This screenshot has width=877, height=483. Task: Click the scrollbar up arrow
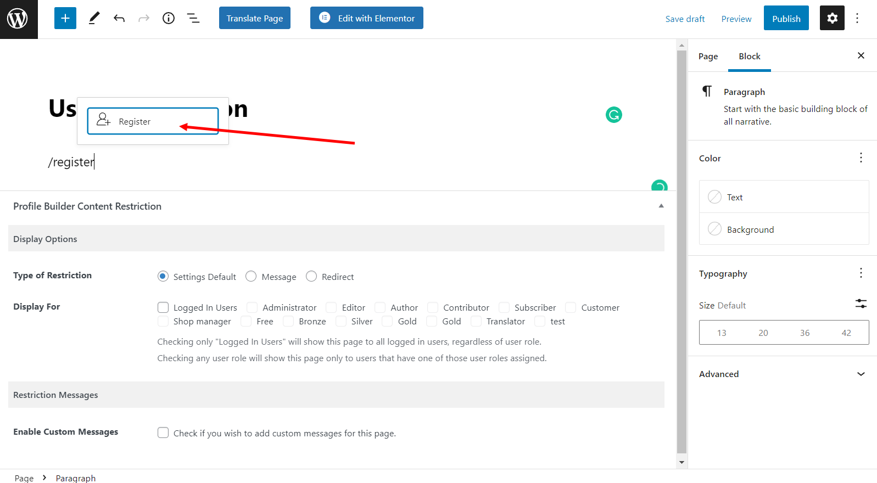pyautogui.click(x=682, y=45)
